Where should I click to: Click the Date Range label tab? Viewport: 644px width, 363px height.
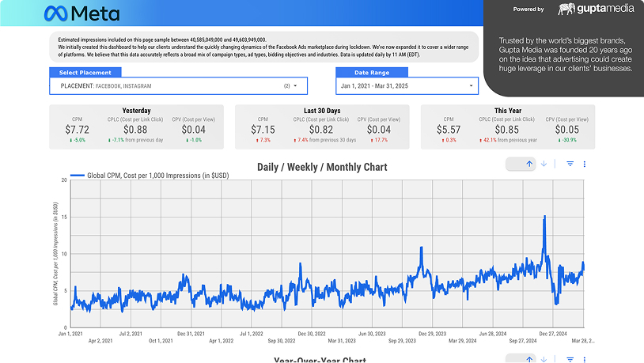(372, 72)
